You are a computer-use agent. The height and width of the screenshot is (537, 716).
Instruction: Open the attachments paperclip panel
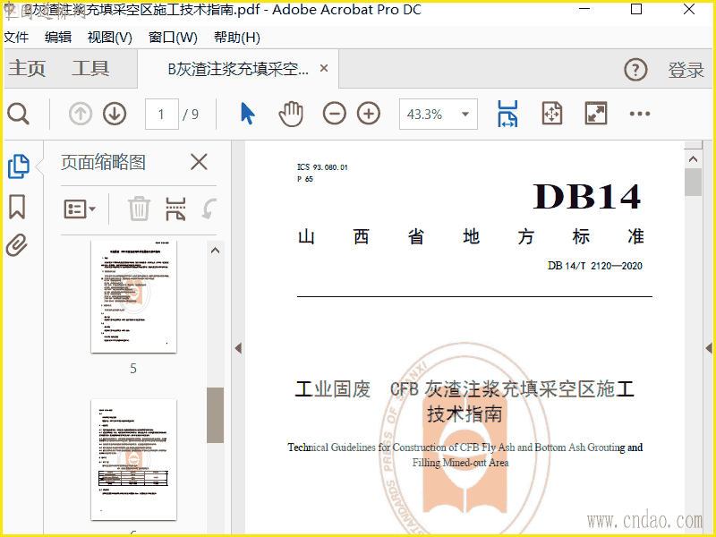click(x=17, y=245)
